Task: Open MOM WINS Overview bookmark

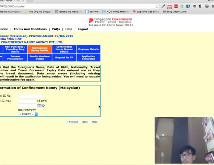Action: tap(116, 12)
